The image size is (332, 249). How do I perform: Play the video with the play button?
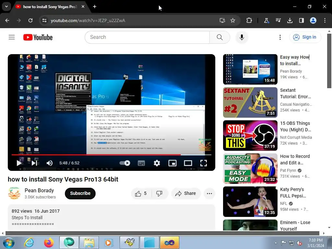(19, 163)
